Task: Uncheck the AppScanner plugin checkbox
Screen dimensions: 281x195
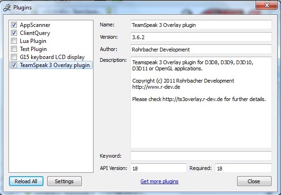Action: click(x=14, y=25)
